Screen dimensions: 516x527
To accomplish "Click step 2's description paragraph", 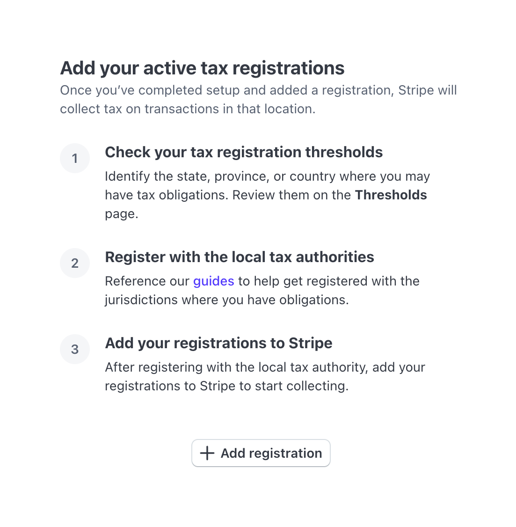I will (262, 290).
